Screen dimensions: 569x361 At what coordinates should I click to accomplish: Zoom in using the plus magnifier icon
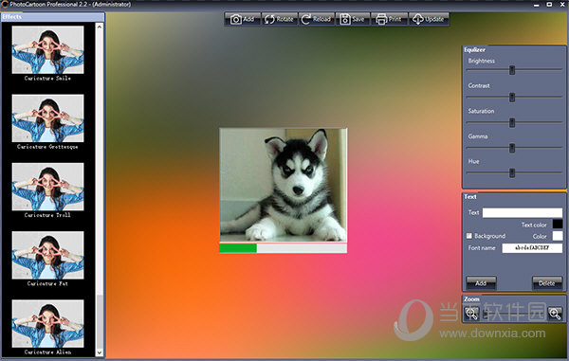point(555,314)
